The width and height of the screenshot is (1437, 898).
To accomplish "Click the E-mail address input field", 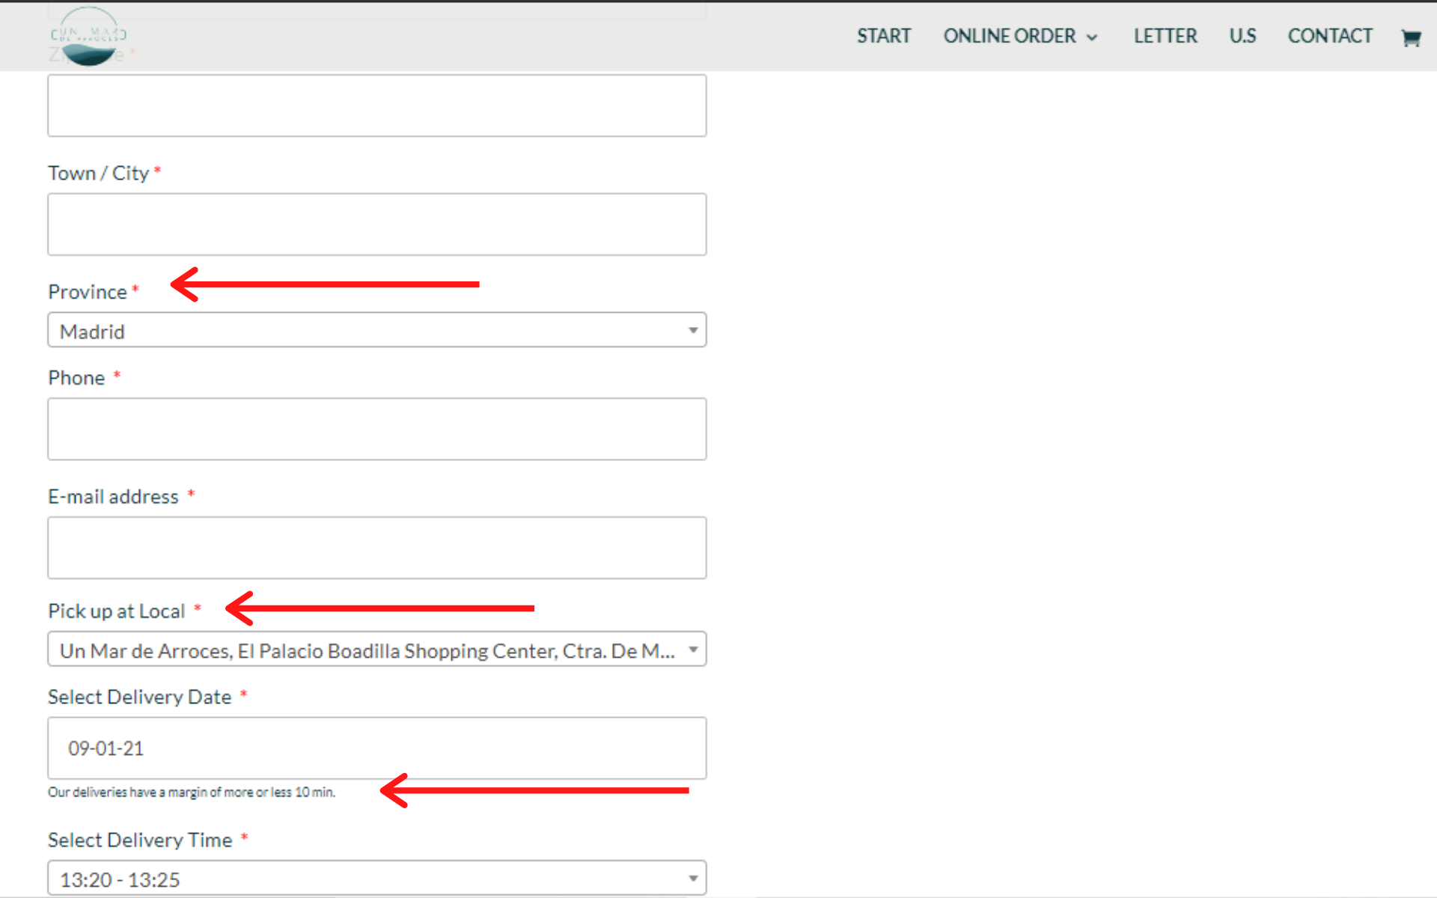I will click(376, 547).
